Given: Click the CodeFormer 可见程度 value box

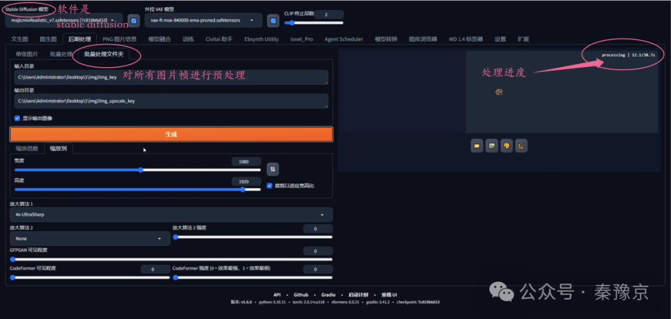Looking at the screenshot, I should [155, 269].
